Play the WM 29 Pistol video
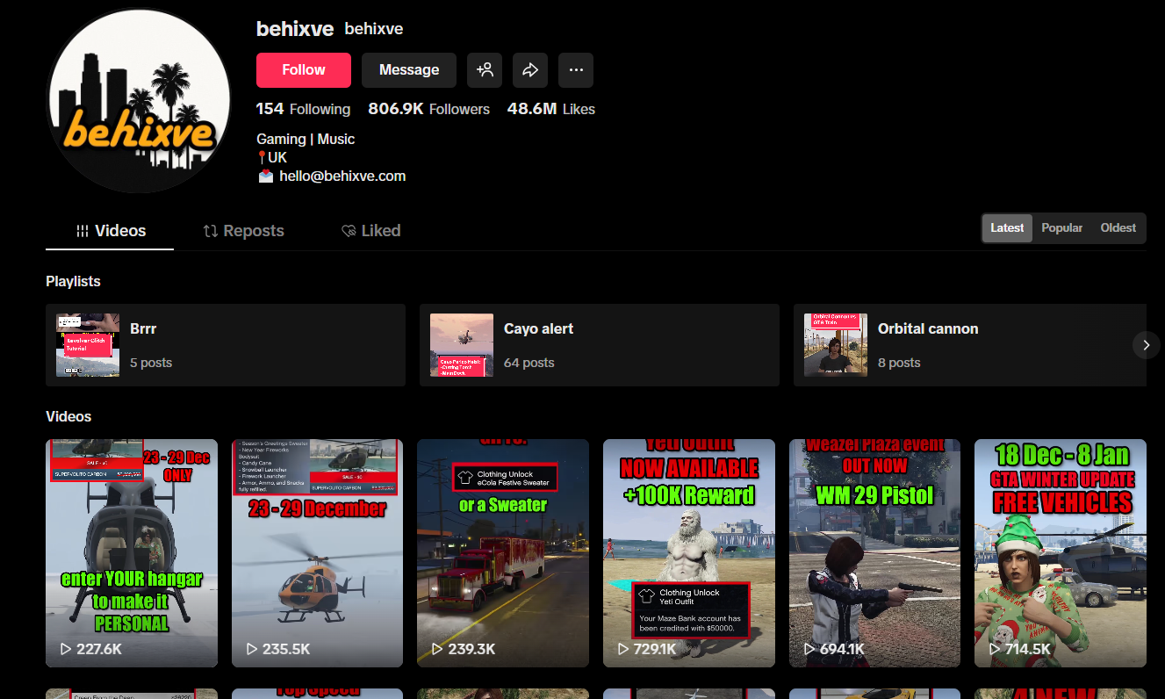Screen dimensions: 1165x699 [x=874, y=553]
